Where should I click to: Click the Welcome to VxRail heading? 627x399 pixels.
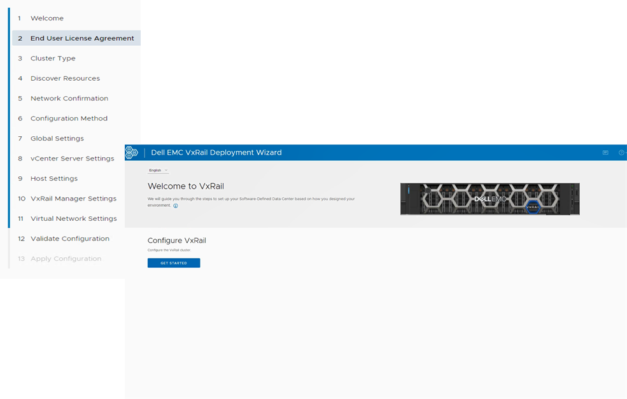click(x=186, y=186)
